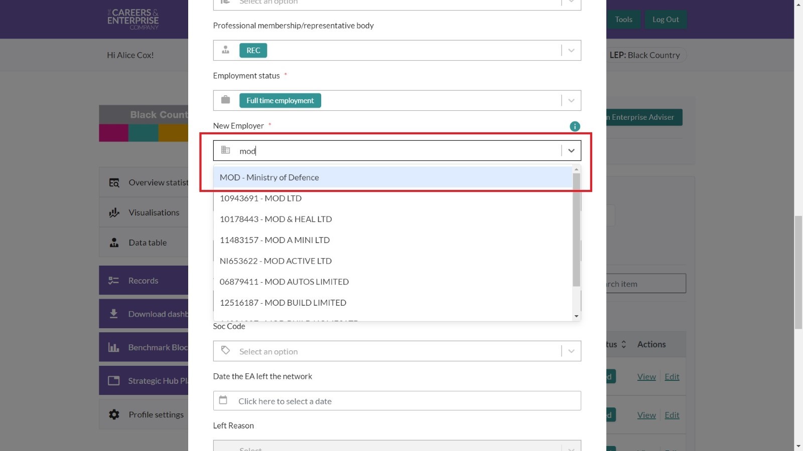Screen dimensions: 803x451
Task: Click the Careers & Enterprise Company logo
Action: [133, 19]
